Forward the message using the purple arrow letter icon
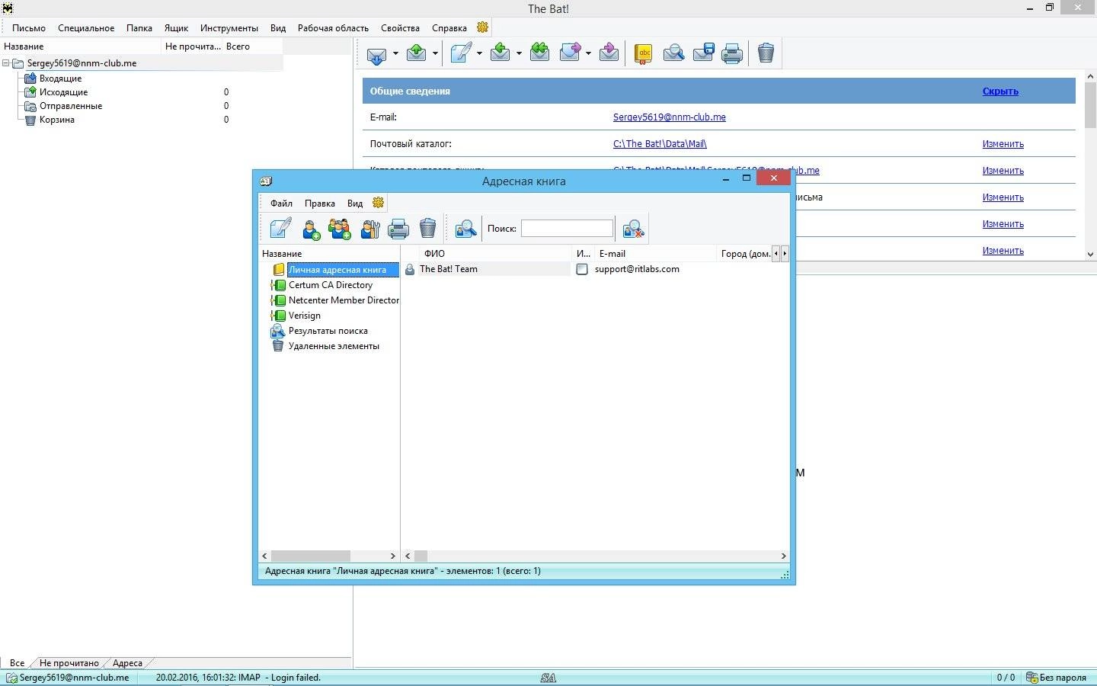Viewport: 1097px width, 686px height. pyautogui.click(x=571, y=53)
